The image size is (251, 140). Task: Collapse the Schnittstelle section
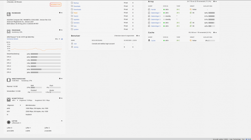[x=62, y=98]
